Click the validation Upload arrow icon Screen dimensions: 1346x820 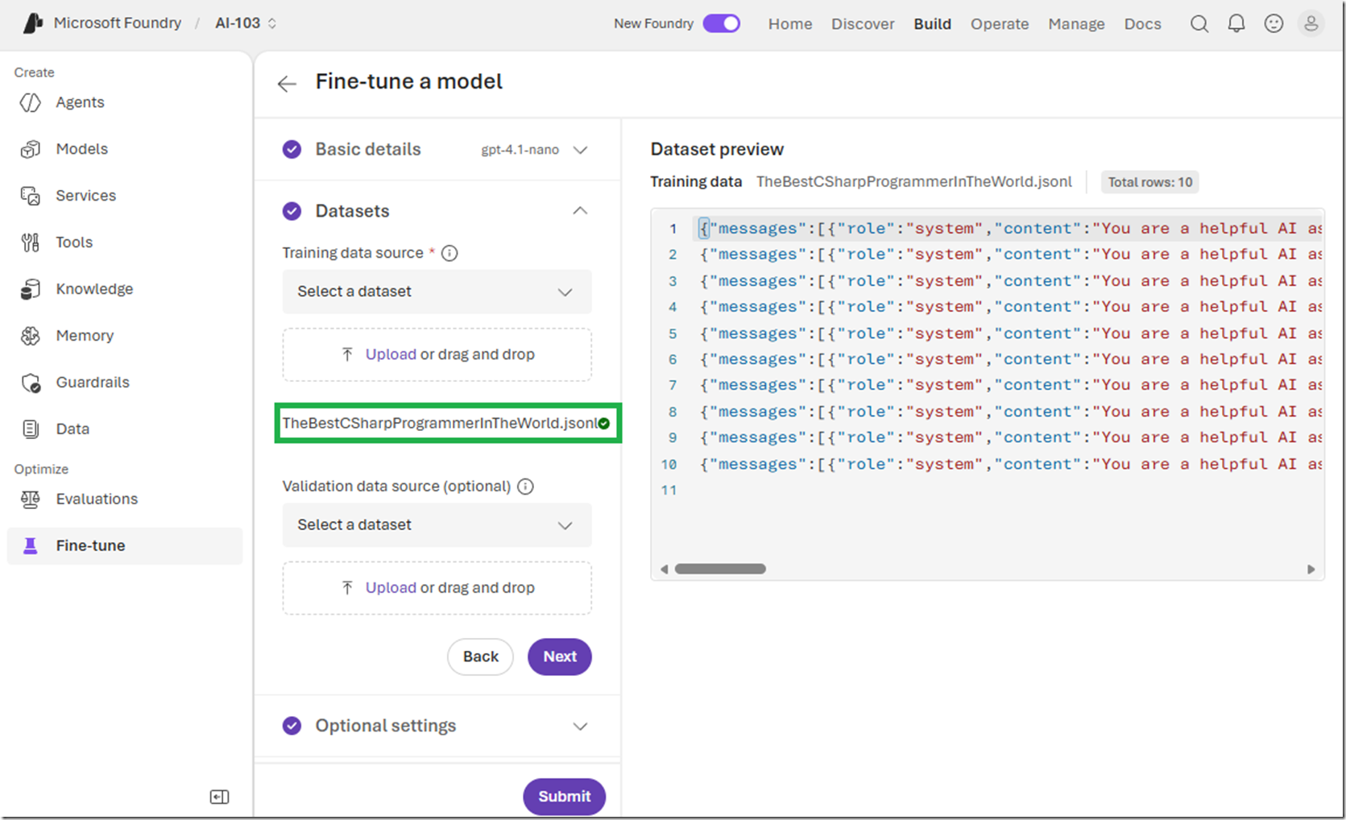347,588
